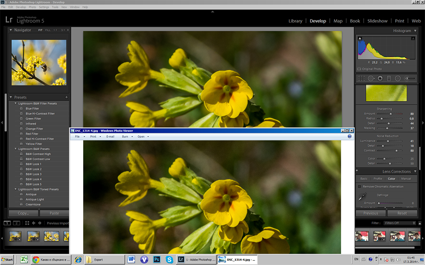Toggle highlight clipping indicator in histogram
Viewport: 425px width, 265px height.
(413, 39)
